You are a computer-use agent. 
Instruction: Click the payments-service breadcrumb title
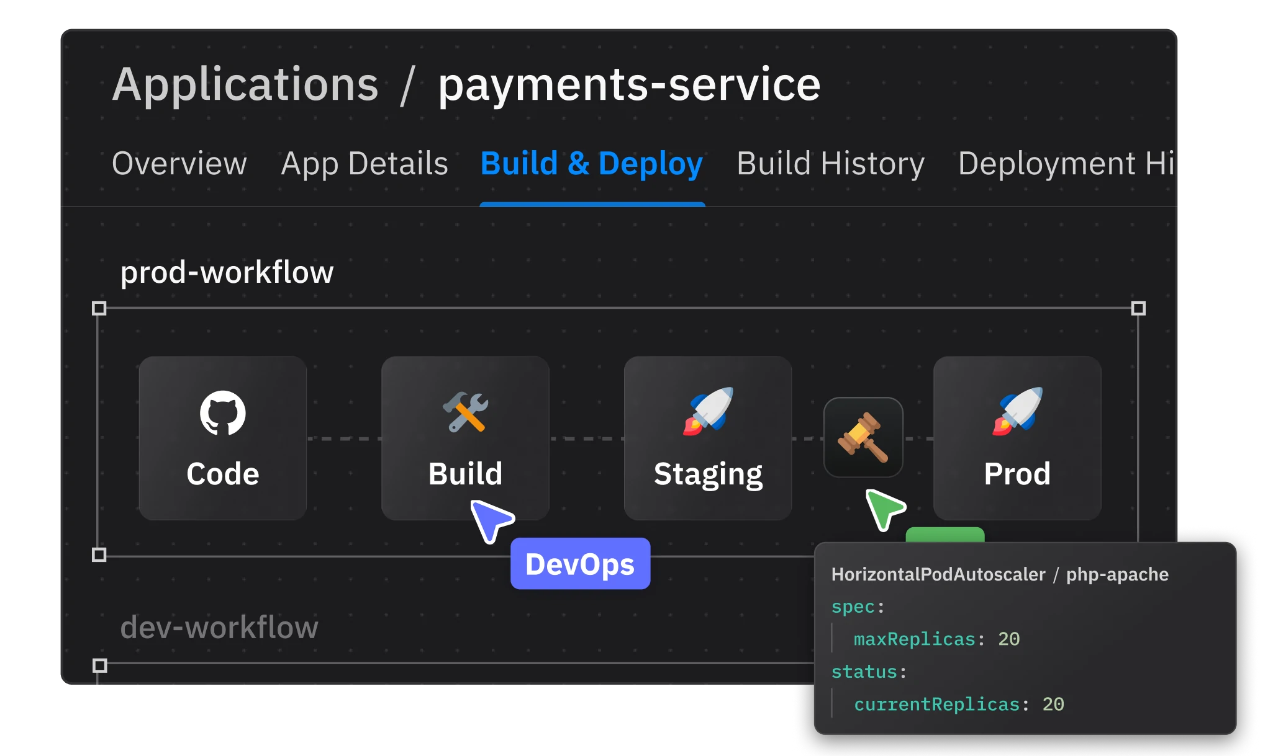pos(629,84)
